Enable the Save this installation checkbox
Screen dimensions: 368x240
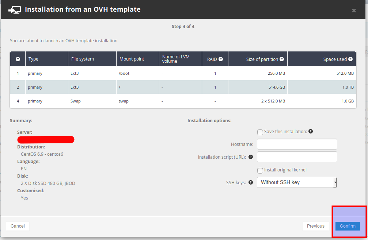pyautogui.click(x=260, y=132)
